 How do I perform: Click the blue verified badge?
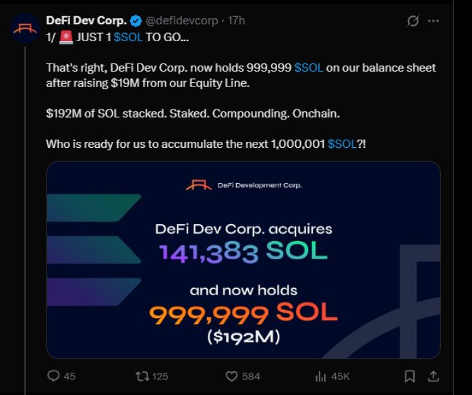click(x=134, y=20)
